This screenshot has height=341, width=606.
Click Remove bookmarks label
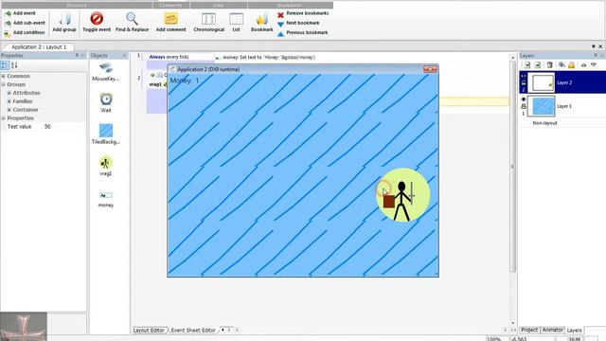point(308,13)
